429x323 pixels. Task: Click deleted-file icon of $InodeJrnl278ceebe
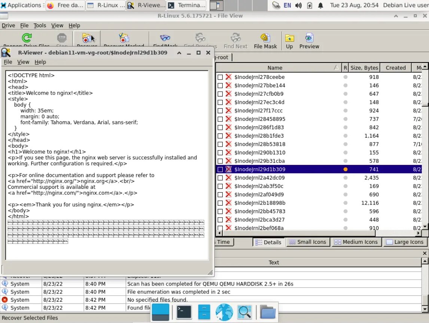228,77
